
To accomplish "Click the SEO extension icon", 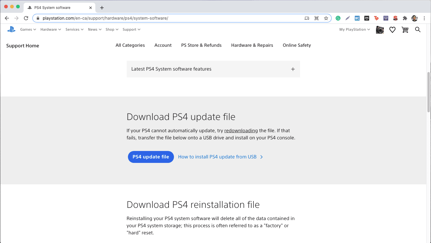I will point(395,18).
